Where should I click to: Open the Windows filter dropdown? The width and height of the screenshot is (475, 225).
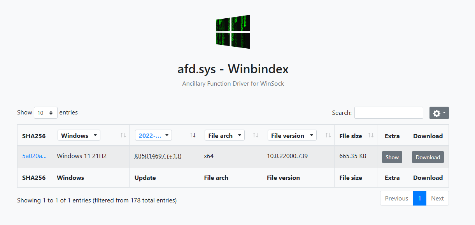click(x=79, y=135)
